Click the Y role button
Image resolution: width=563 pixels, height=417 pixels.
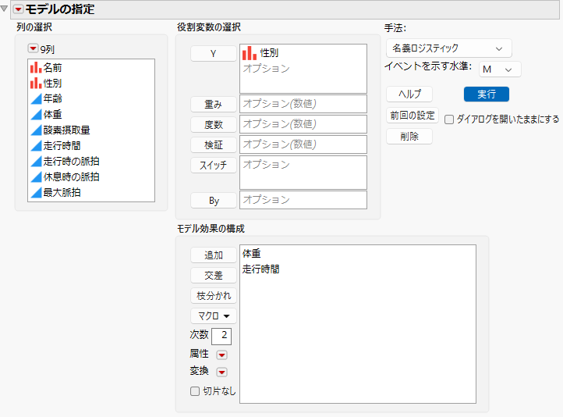click(x=214, y=54)
